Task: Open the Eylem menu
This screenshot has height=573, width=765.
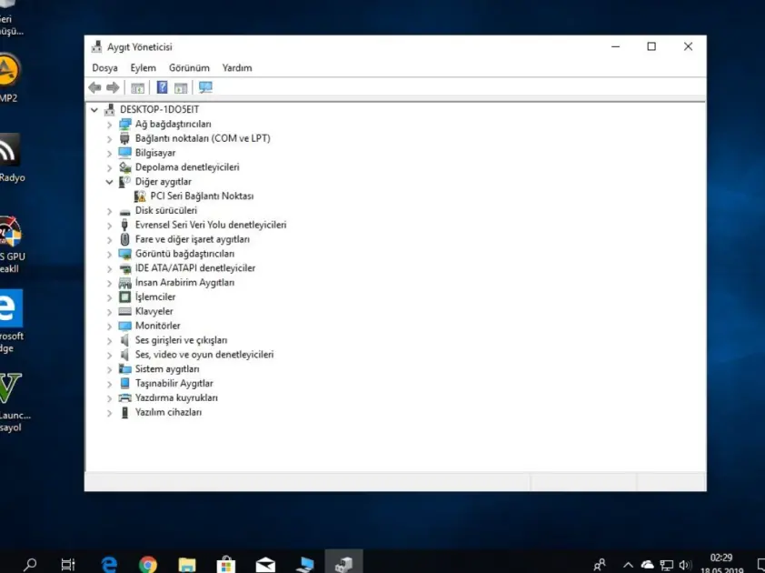Action: 143,67
